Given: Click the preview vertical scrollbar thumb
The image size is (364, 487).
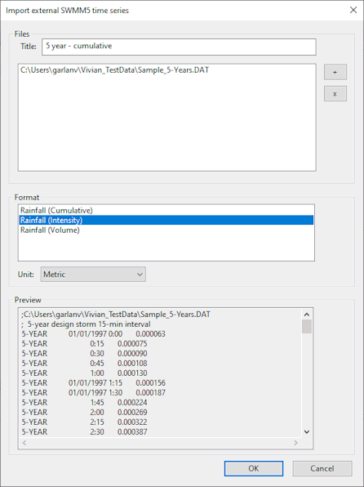Looking at the screenshot, I should (x=307, y=326).
